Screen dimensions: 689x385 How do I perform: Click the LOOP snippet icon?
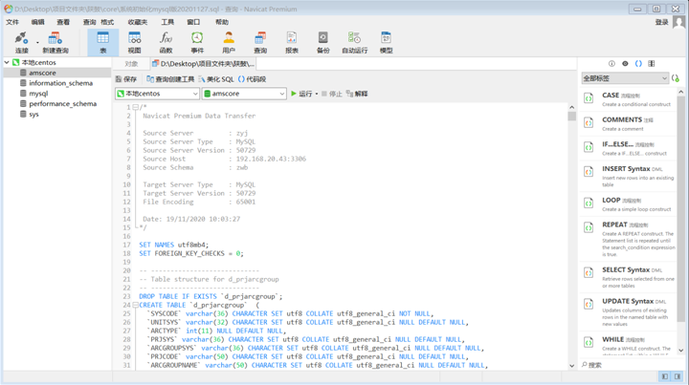[589, 203]
